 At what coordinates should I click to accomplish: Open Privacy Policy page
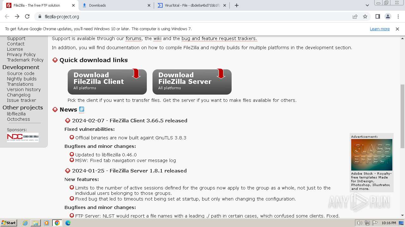[21, 55]
